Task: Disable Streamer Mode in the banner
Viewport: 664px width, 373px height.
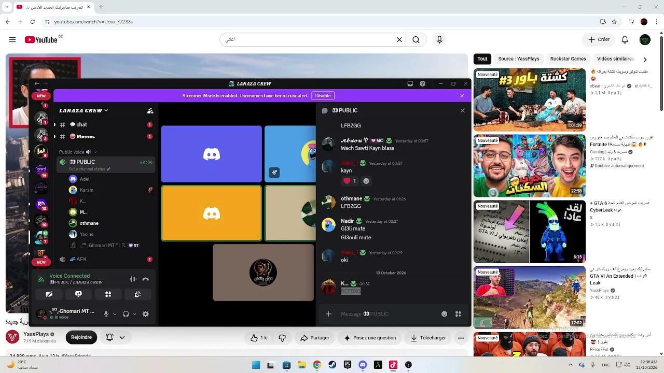Action: [323, 96]
